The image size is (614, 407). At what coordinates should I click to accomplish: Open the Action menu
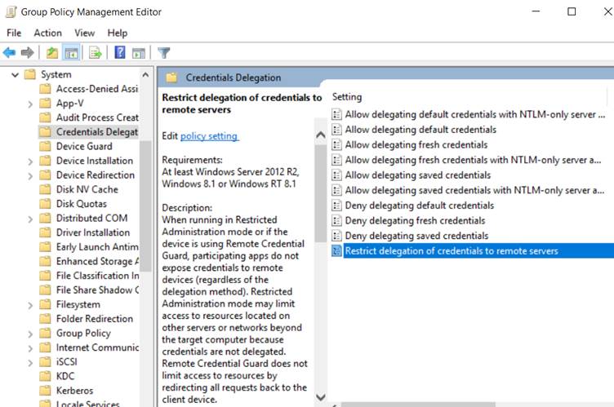click(48, 33)
